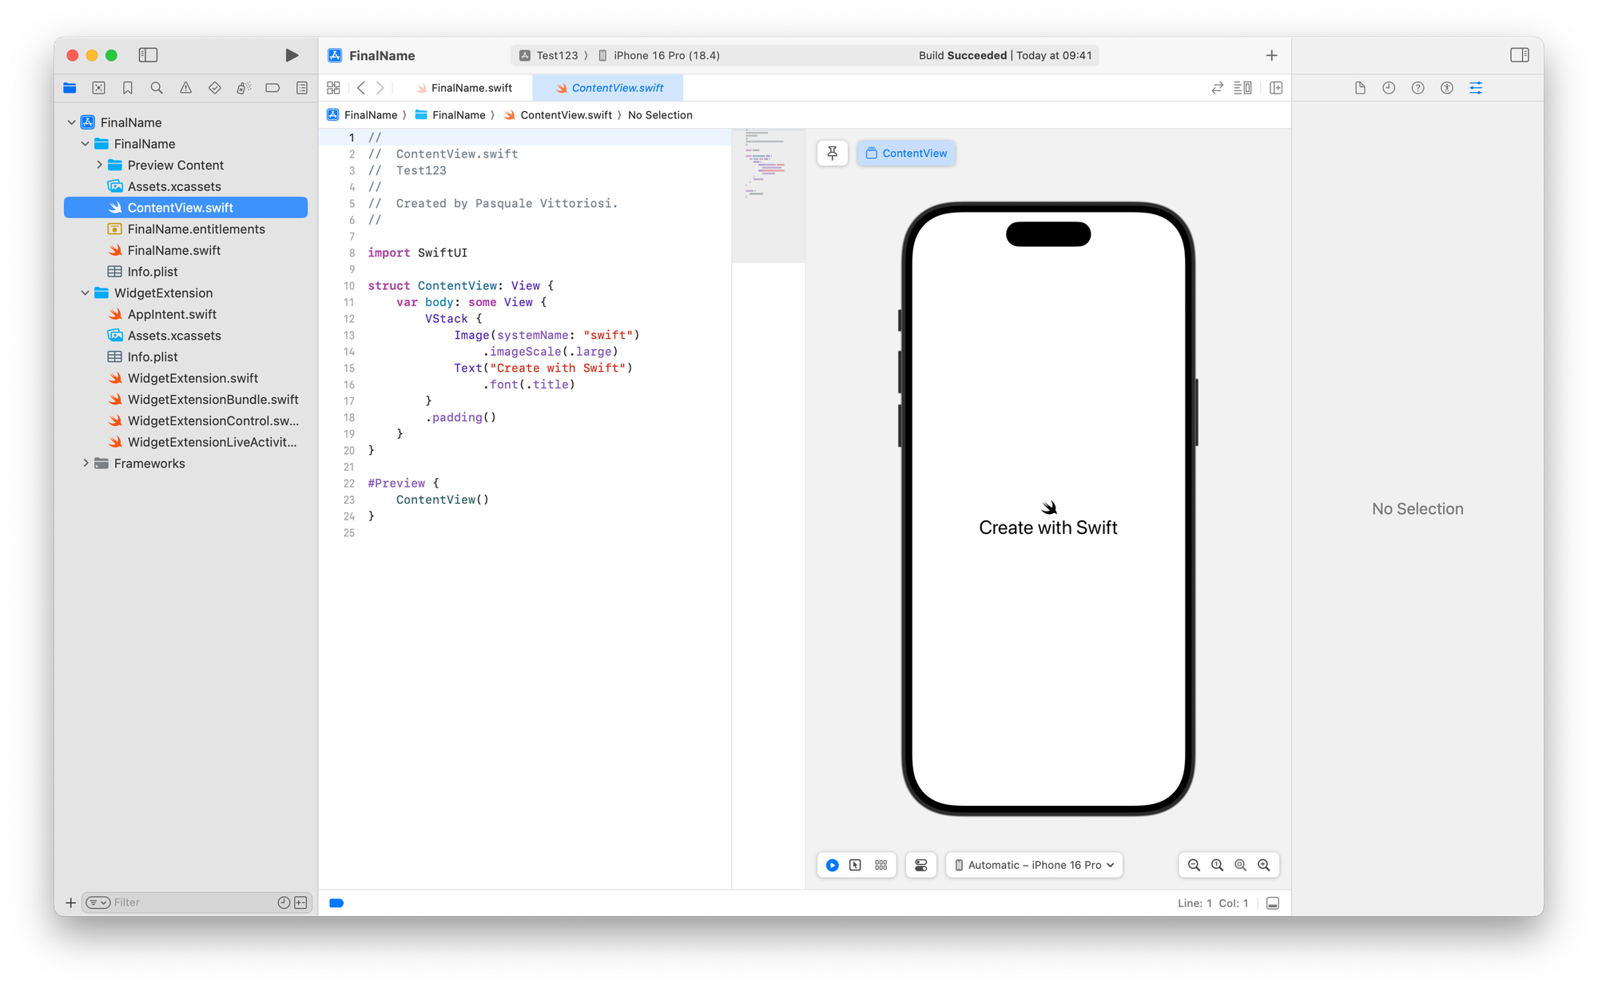Viewport: 1598px width, 988px height.
Task: Open the Bookmark navigator icon
Action: [x=128, y=88]
